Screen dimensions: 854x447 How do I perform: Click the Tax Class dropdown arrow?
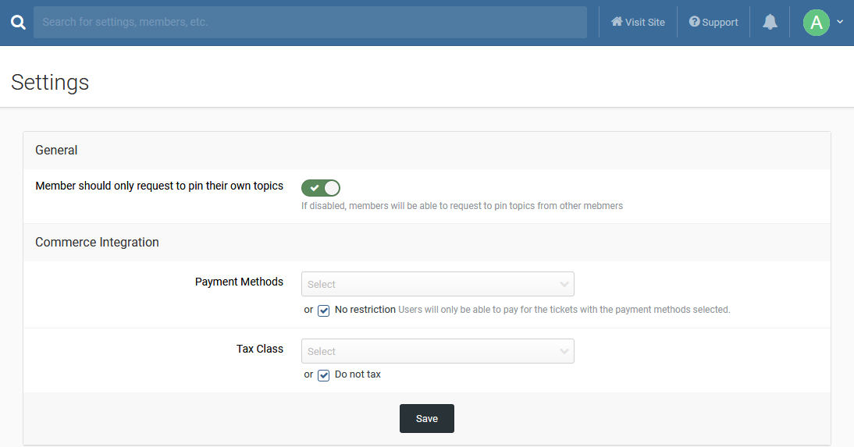564,351
